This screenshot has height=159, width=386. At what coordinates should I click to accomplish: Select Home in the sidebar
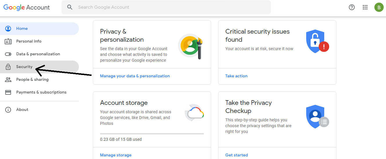point(39,28)
